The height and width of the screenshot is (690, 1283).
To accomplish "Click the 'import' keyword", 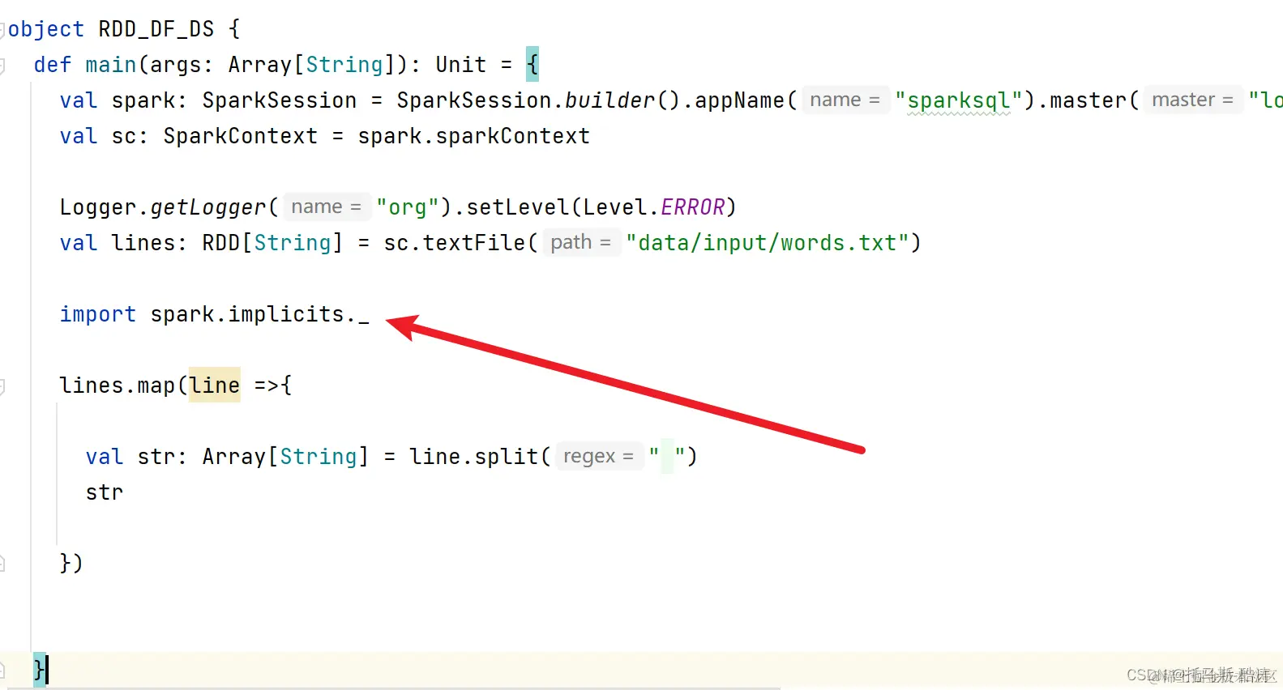I will (97, 314).
